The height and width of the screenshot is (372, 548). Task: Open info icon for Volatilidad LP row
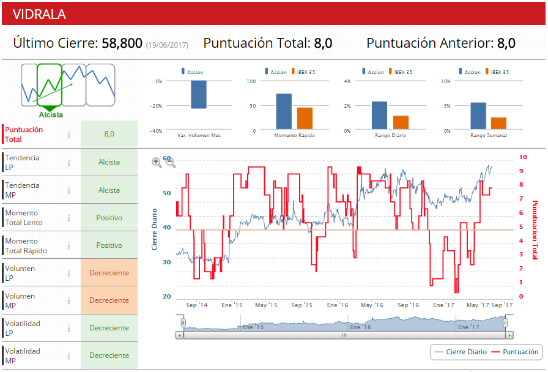69,328
